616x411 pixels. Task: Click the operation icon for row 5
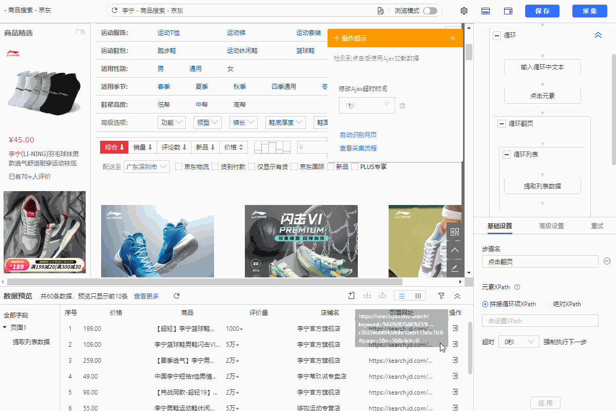pos(455,392)
